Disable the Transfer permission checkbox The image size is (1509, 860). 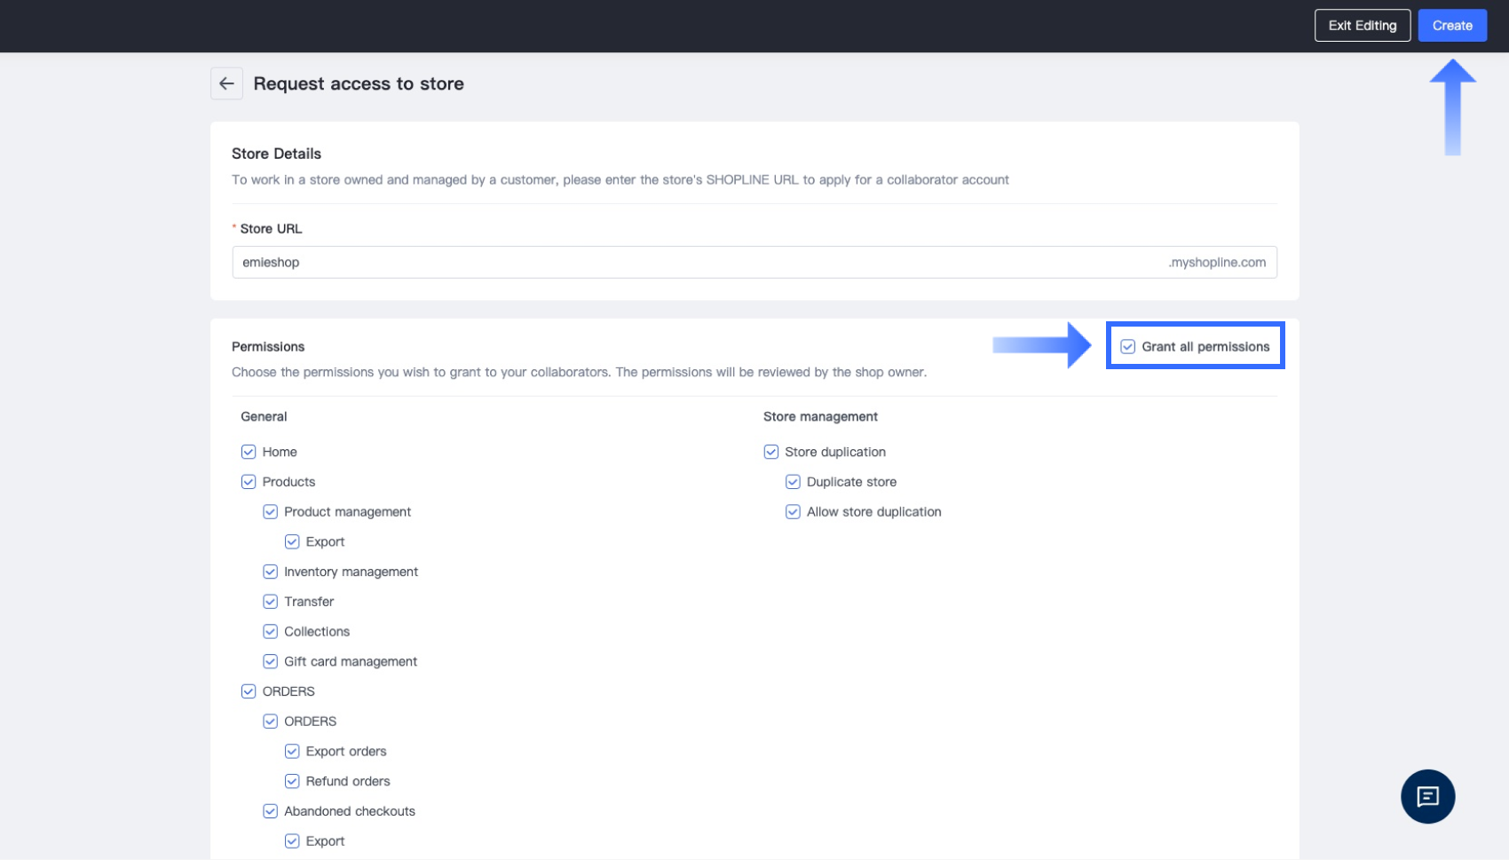[271, 602]
